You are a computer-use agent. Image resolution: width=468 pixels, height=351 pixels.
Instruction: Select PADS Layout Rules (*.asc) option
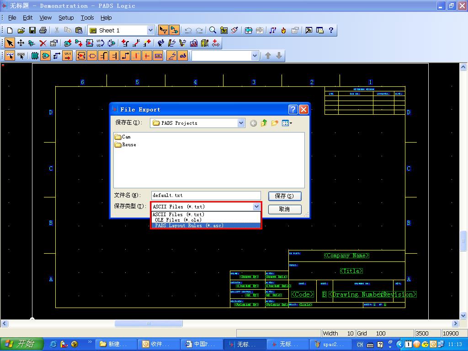(189, 225)
